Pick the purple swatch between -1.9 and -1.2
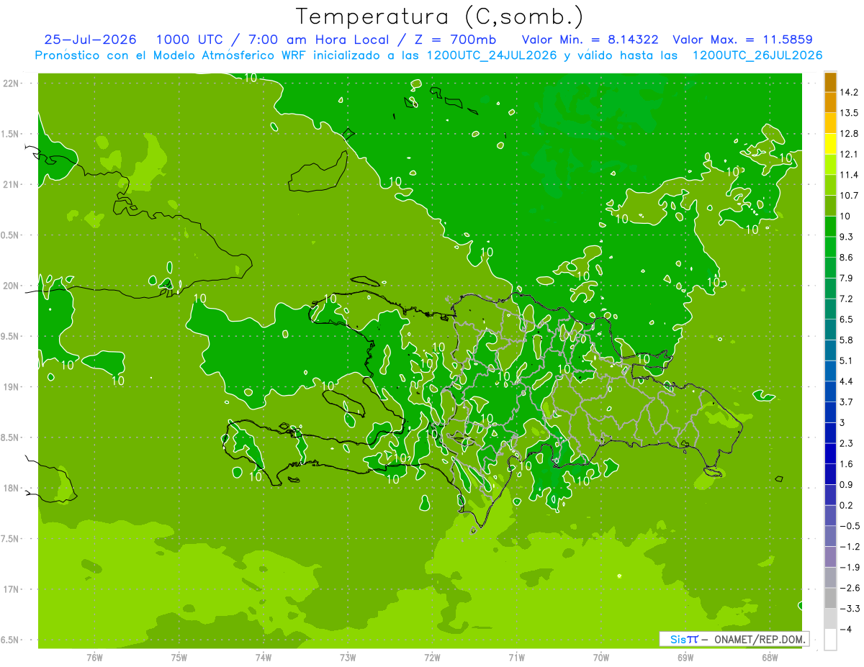 coord(830,557)
